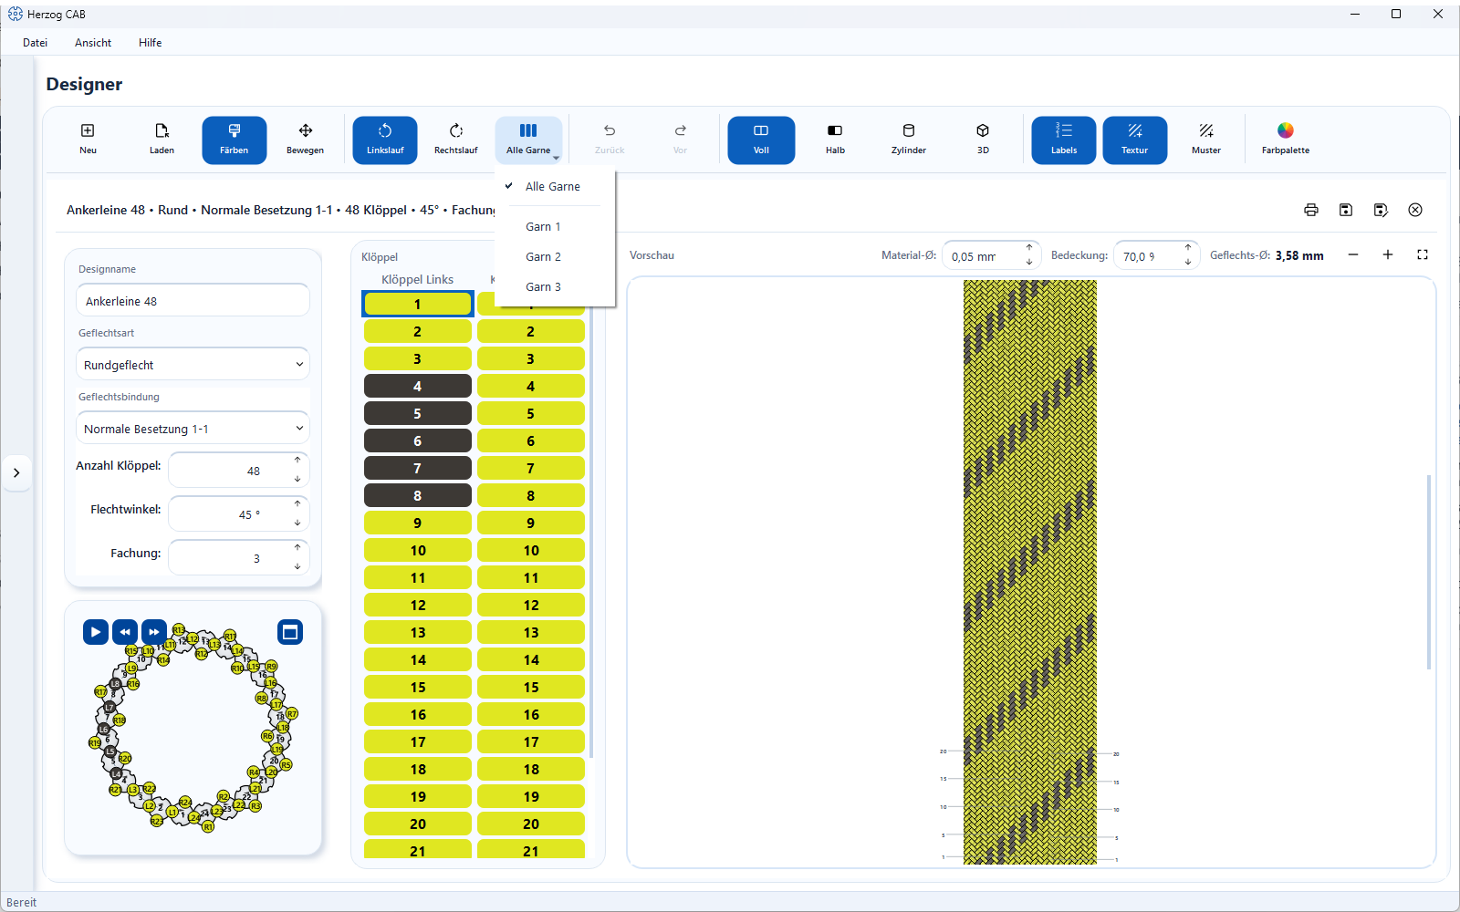Choose Alle Garne menu entry
Image resolution: width=1460 pixels, height=912 pixels.
[x=555, y=186]
